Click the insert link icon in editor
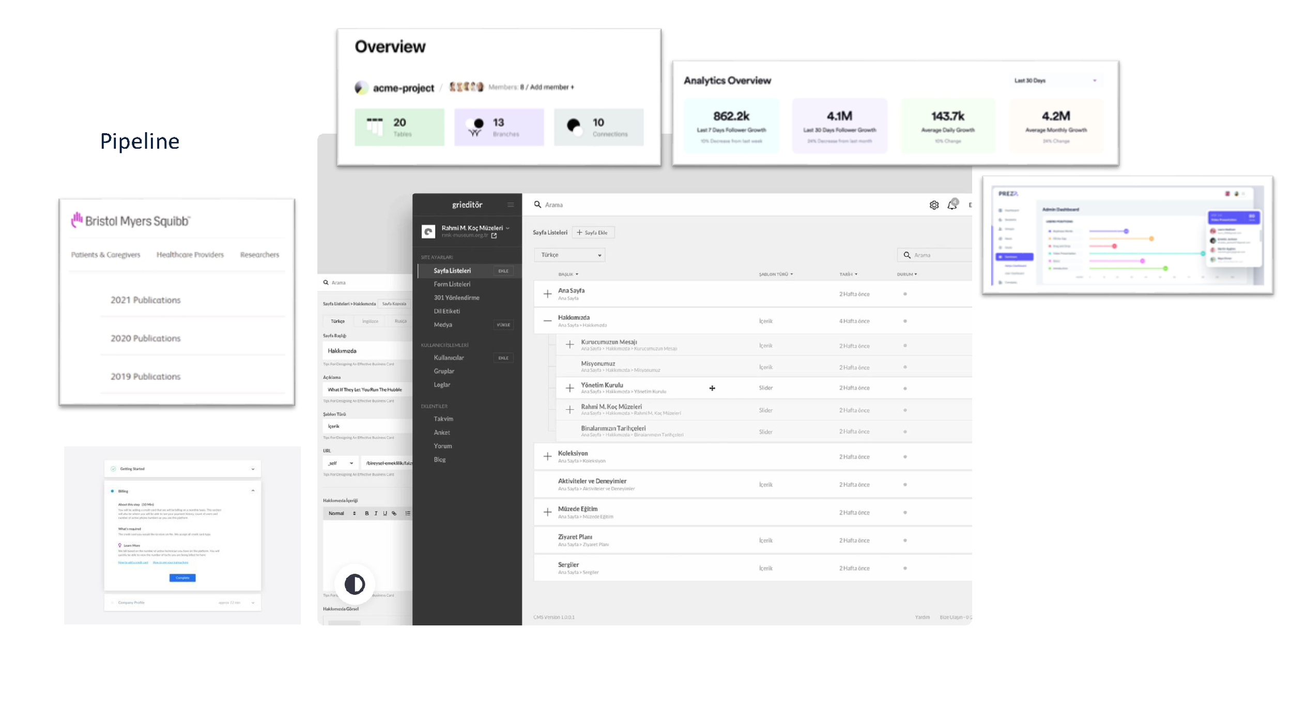 (394, 513)
